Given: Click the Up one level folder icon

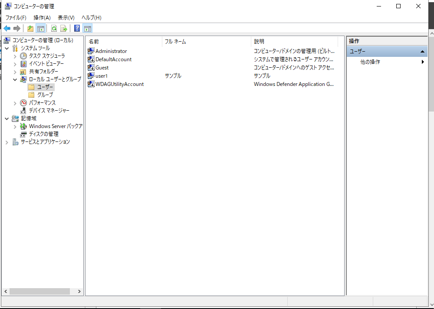Looking at the screenshot, I should [30, 28].
